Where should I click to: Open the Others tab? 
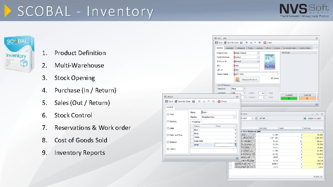tap(268, 48)
